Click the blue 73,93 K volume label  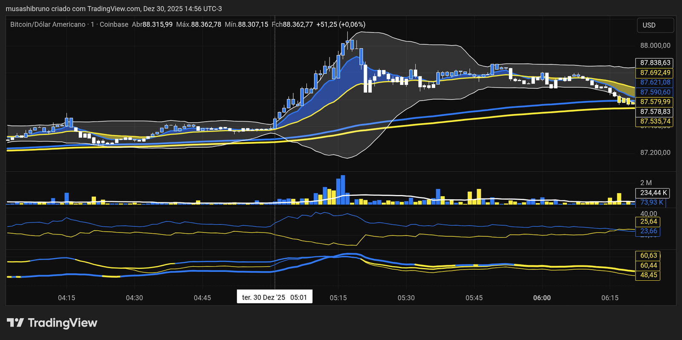coord(651,202)
